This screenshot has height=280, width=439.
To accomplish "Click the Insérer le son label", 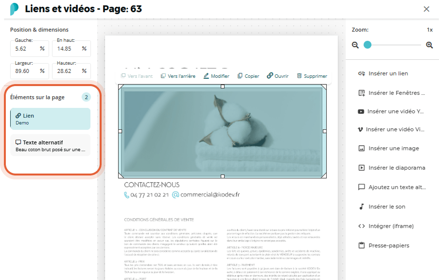I will 387,207.
